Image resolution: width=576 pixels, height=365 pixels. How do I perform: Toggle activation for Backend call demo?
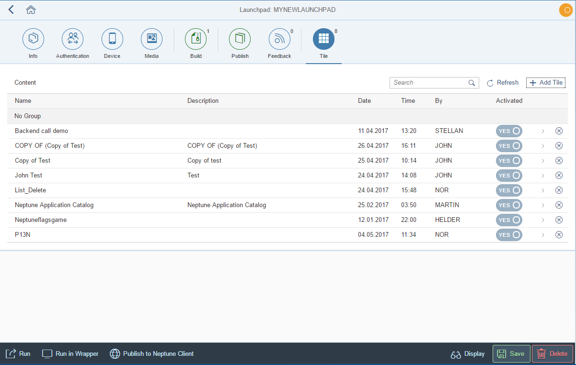point(509,131)
